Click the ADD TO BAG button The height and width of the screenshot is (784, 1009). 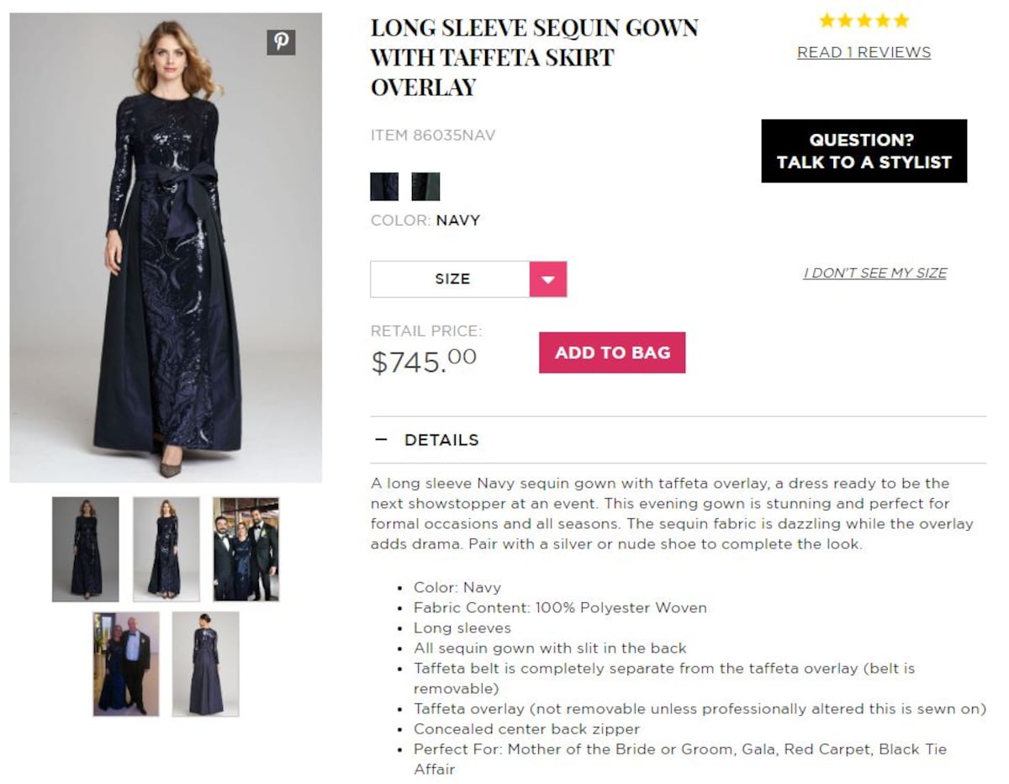coord(612,352)
